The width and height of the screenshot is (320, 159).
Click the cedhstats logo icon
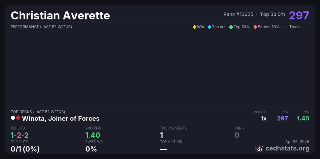point(259,148)
